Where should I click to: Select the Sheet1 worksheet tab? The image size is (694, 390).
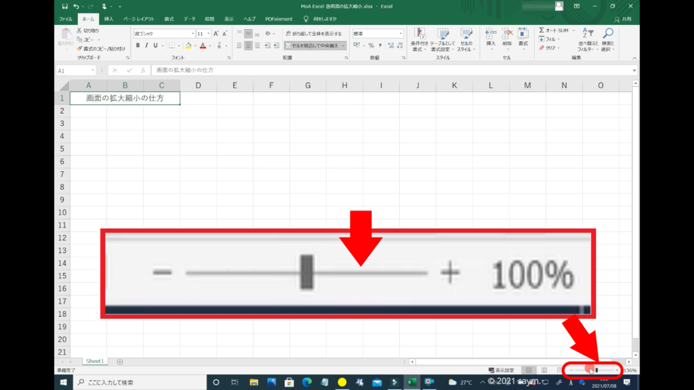[x=94, y=362]
